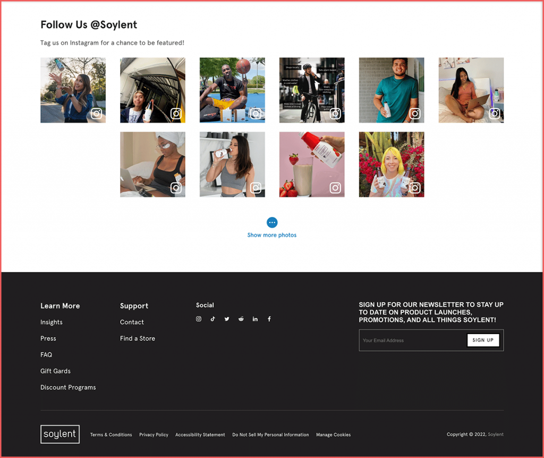Open the Manage Cookies settings
Viewport: 544px width, 458px height.
pyautogui.click(x=333, y=435)
